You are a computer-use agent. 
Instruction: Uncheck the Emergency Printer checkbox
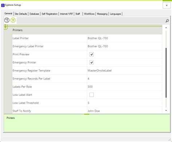tap(91, 62)
